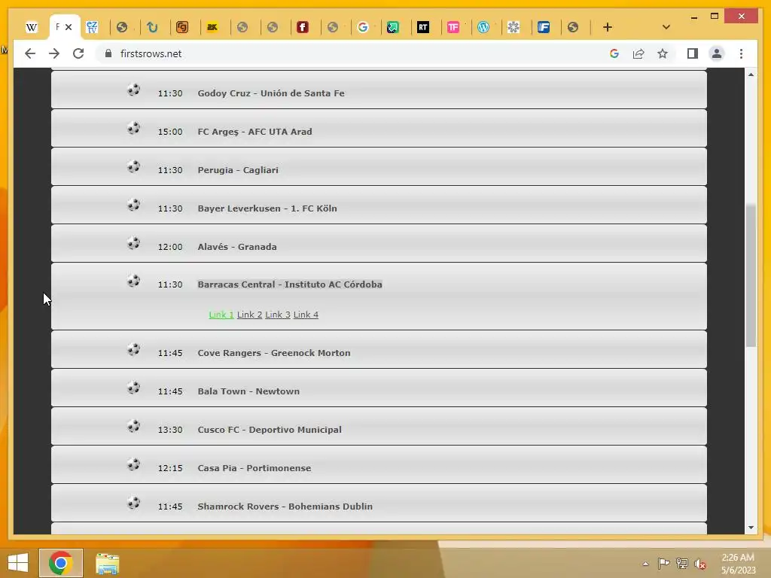Viewport: 771px width, 578px height.
Task: Open Link 1 for Barracas Central match
Action: click(221, 315)
